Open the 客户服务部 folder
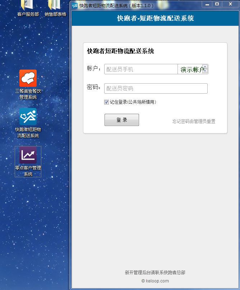240x290 pixels. [x=28, y=8]
